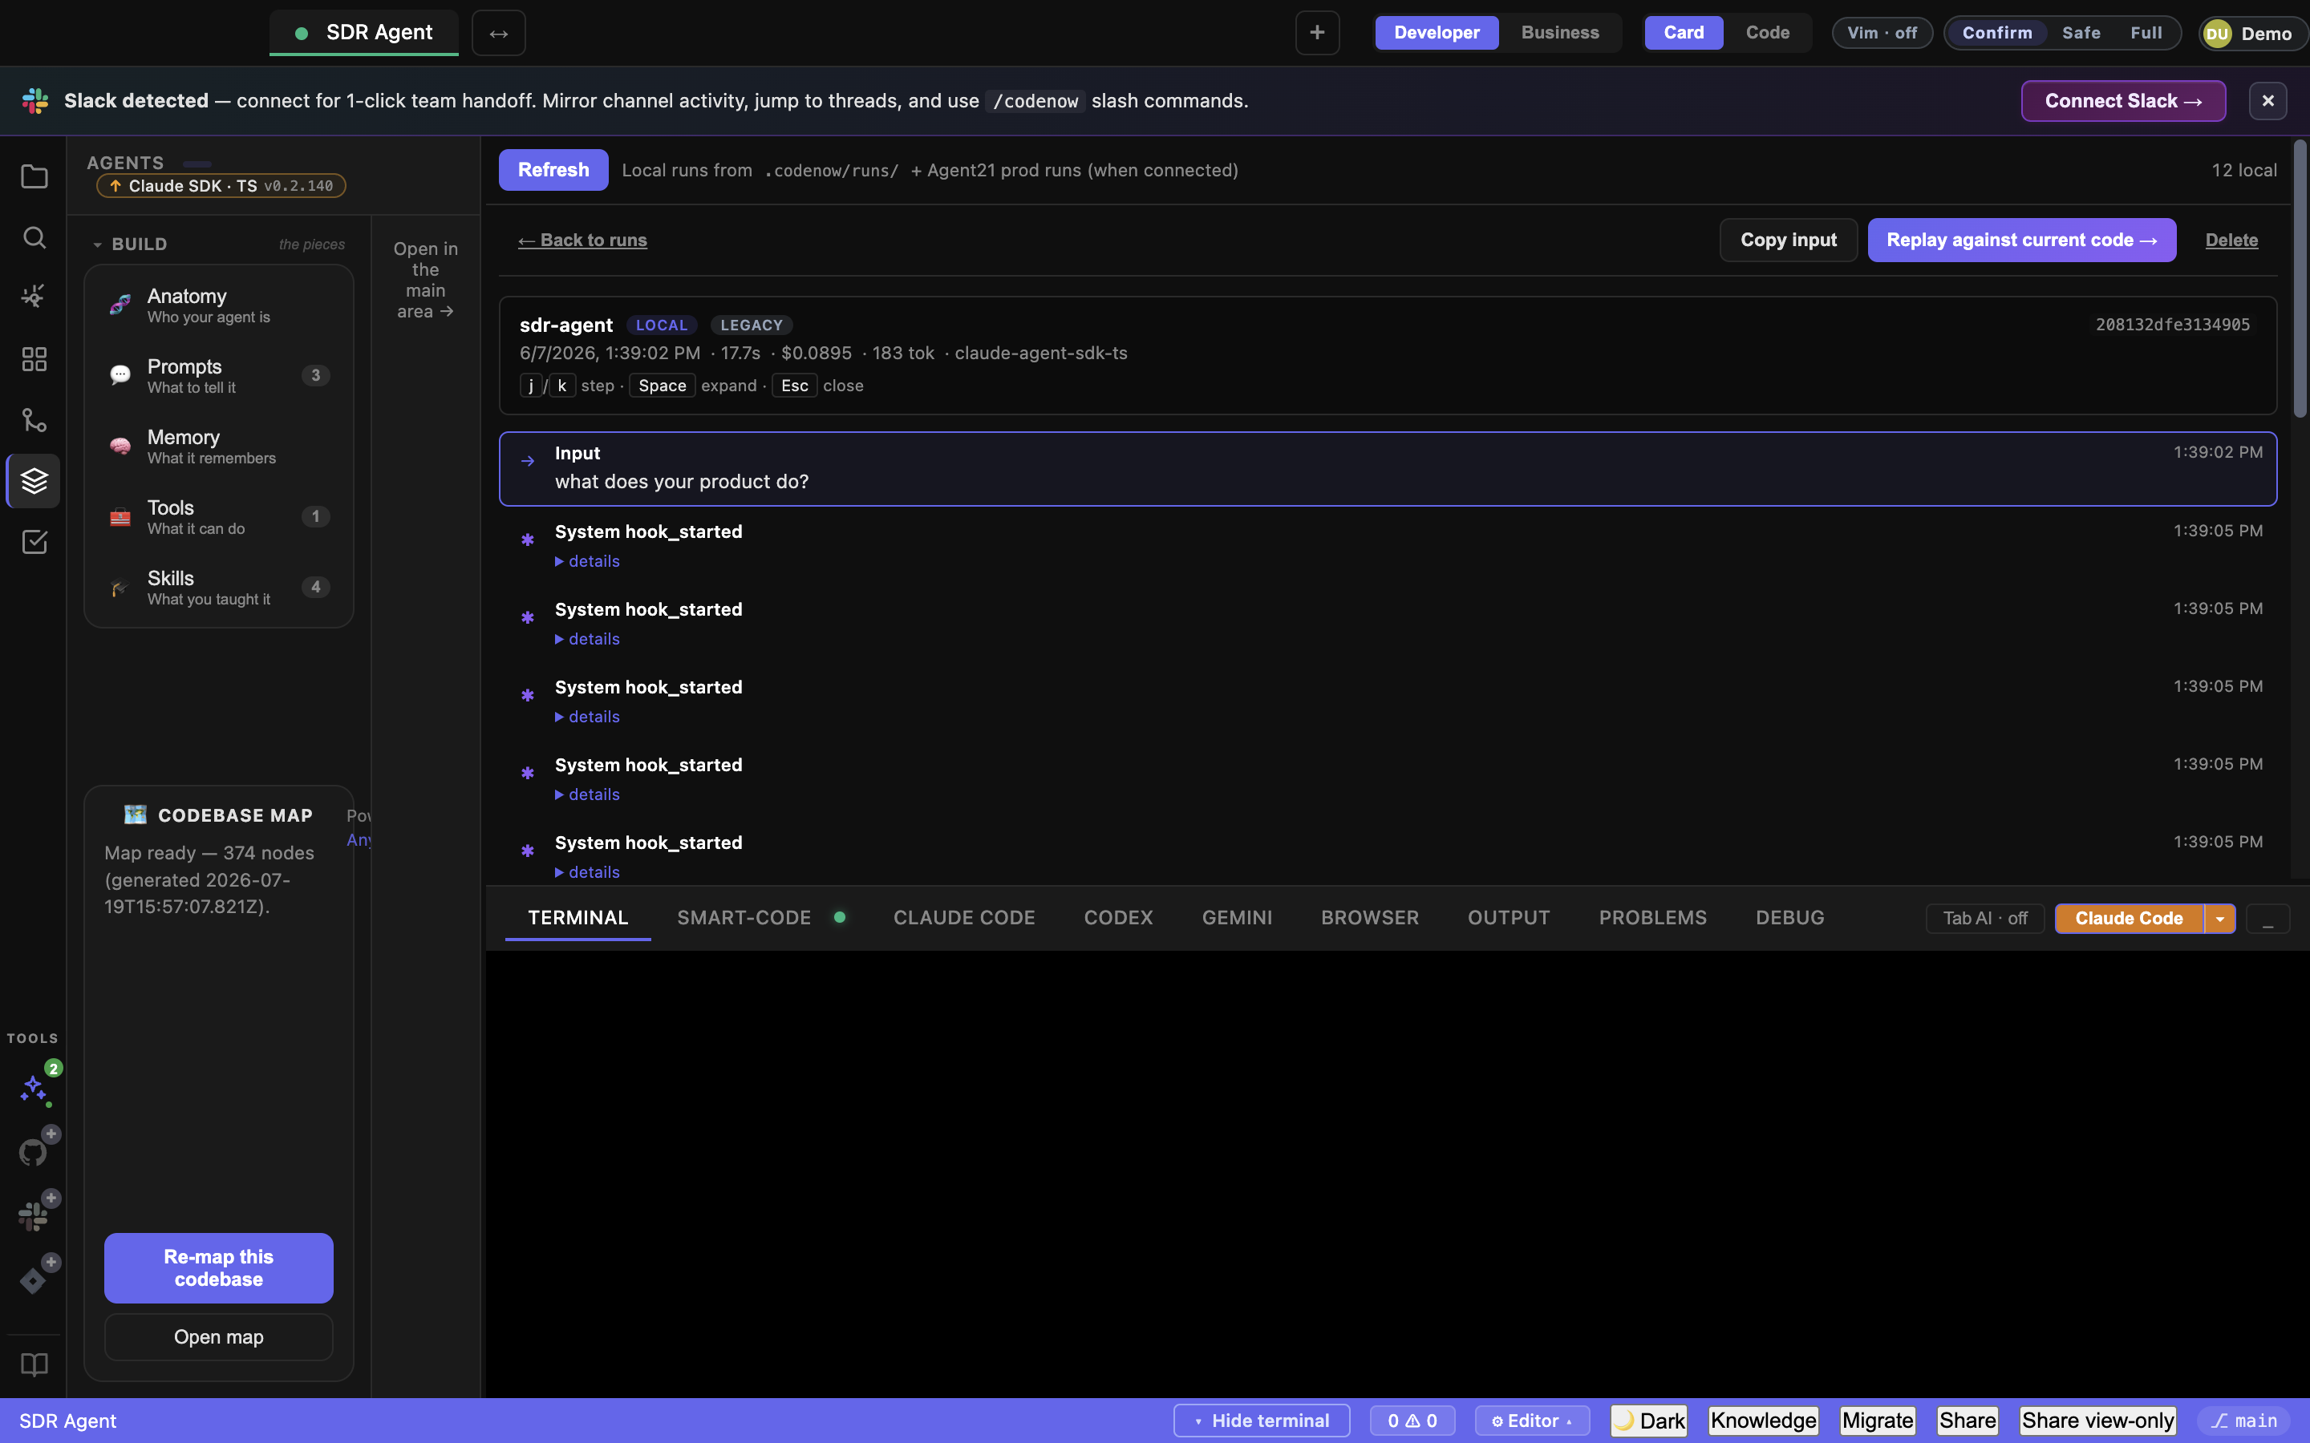Expand details of fifth System hook_started
This screenshot has width=2310, height=1443.
coord(587,872)
